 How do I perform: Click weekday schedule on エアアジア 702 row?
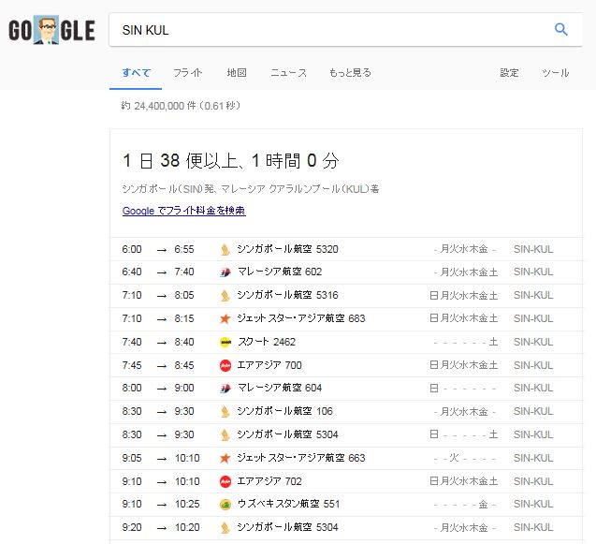pos(464,481)
